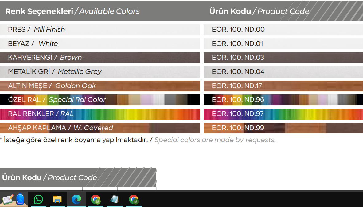Click the book and backpack taskbar widget
Screen dimensions: 363x207
click(14, 199)
